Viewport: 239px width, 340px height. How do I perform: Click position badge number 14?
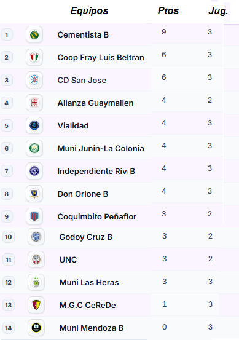[9, 328]
